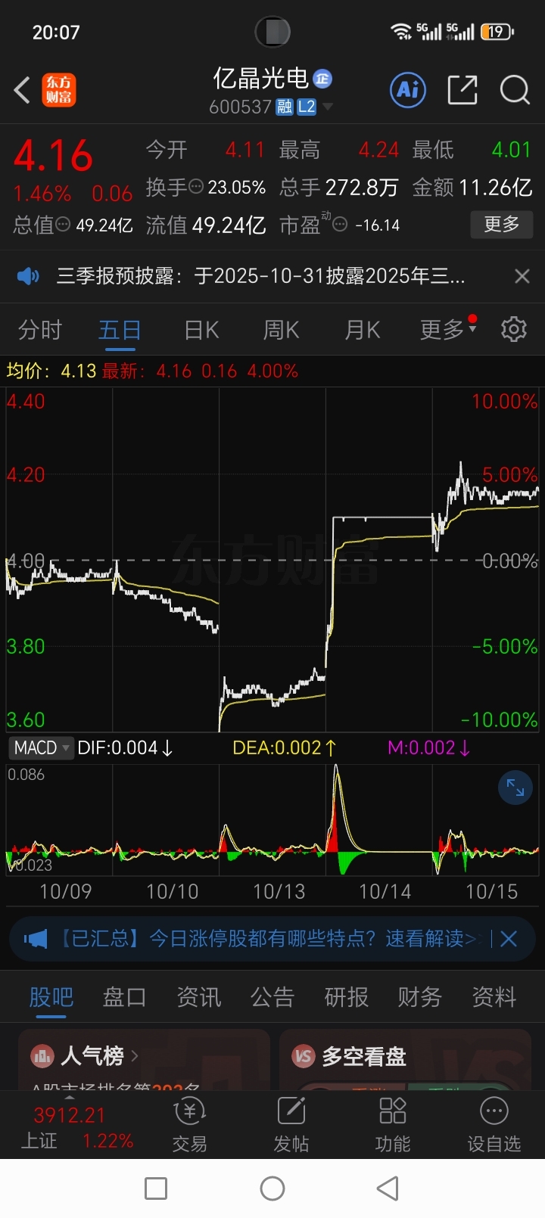
Task: Tap the 东方财富 app logo
Action: pyautogui.click(x=59, y=90)
